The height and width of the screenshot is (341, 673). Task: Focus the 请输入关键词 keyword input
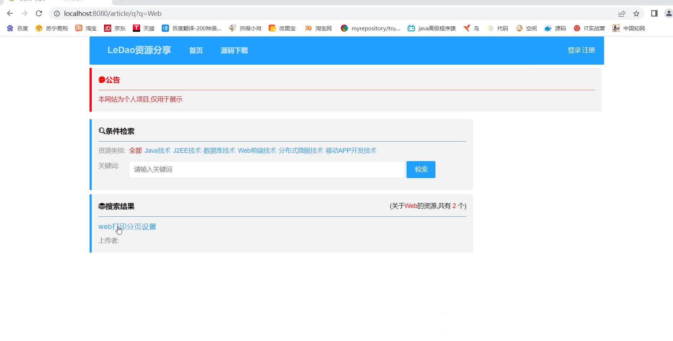tap(267, 169)
